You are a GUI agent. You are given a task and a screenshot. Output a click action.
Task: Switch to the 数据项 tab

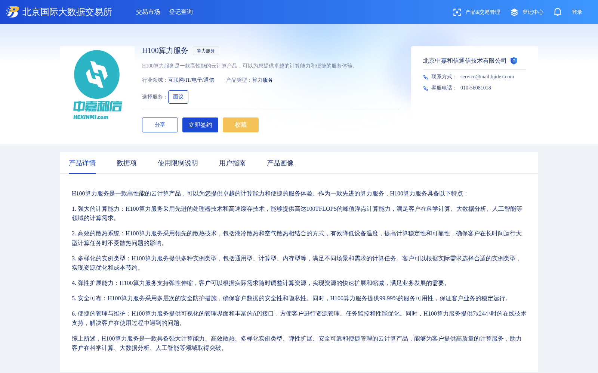coord(127,163)
